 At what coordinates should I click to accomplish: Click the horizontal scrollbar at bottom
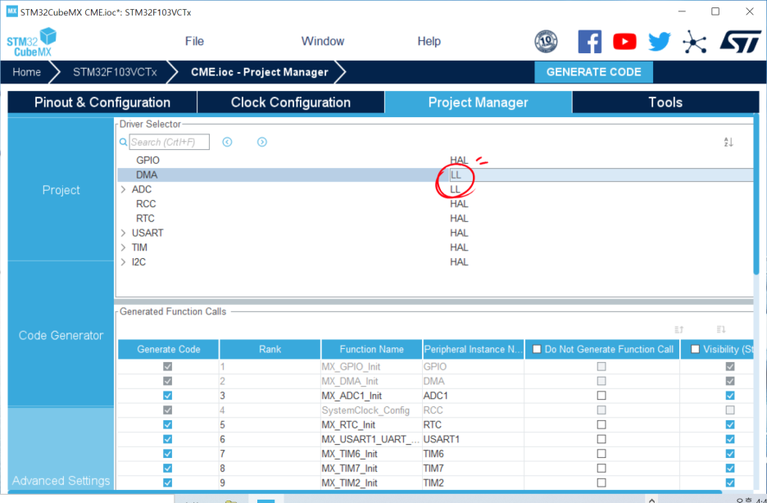[x=365, y=492]
